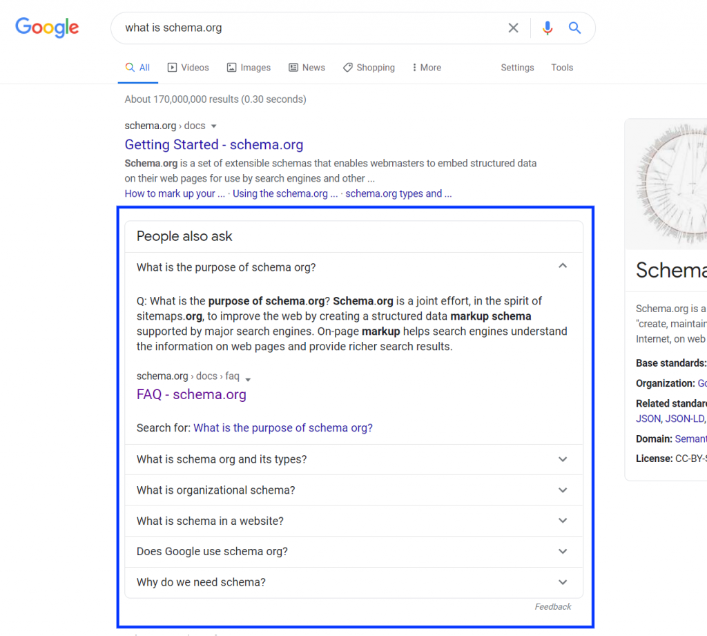Expand 'Does Google use schema org?'
The width and height of the screenshot is (707, 636).
click(x=353, y=552)
